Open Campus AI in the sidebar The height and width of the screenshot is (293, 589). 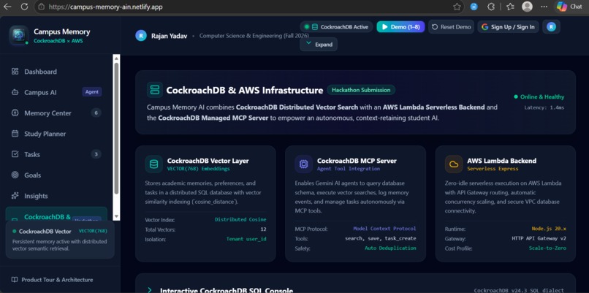click(x=56, y=92)
